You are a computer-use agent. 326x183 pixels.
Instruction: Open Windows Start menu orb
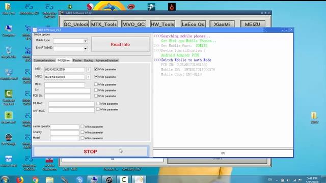(x=5, y=179)
